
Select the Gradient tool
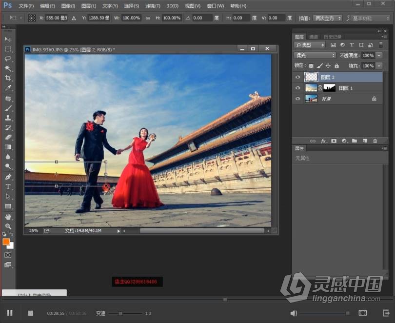pos(8,147)
